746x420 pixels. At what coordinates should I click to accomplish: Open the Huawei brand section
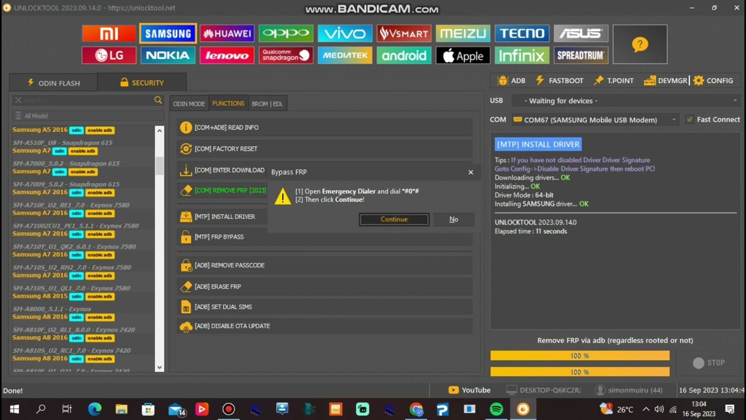[x=227, y=33]
